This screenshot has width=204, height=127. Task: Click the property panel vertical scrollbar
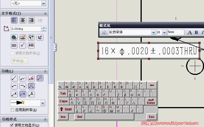tap(51, 42)
